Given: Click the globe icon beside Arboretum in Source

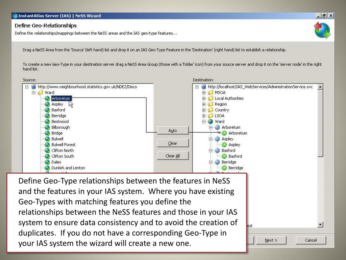Looking at the screenshot, I should point(47,99).
